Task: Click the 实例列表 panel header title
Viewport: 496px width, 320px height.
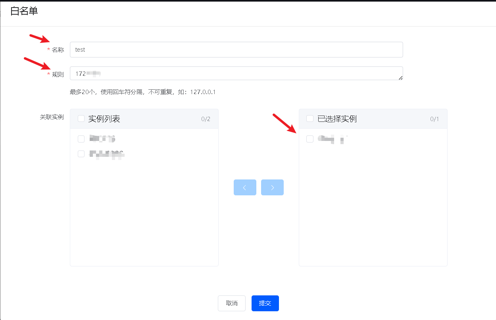Action: point(104,119)
